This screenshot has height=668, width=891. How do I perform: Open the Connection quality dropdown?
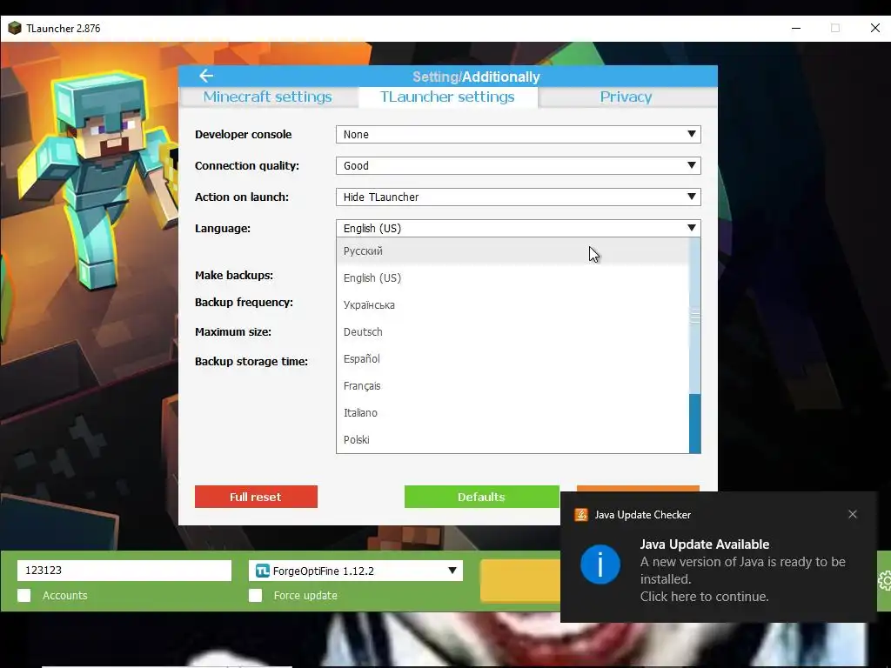519,165
